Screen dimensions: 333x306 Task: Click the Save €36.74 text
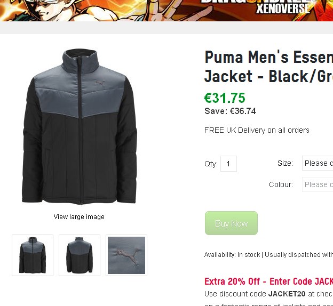point(230,111)
